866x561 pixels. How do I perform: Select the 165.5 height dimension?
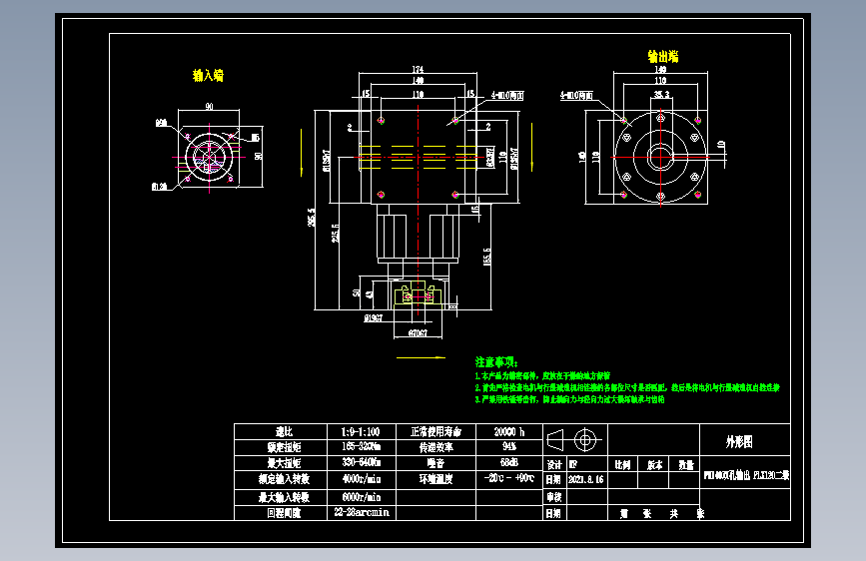(x=486, y=257)
